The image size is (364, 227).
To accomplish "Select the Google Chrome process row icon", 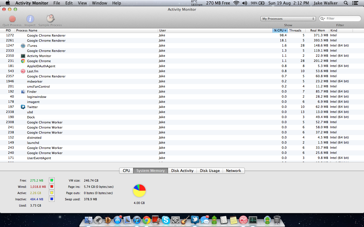I will (x=23, y=61).
